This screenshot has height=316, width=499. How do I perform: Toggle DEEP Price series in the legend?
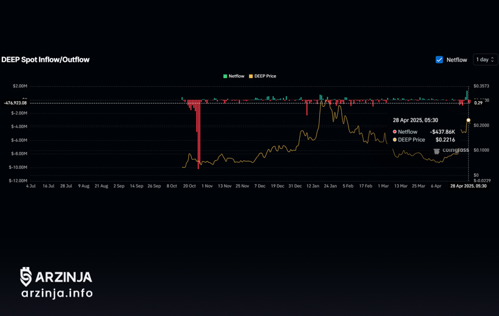click(x=262, y=76)
